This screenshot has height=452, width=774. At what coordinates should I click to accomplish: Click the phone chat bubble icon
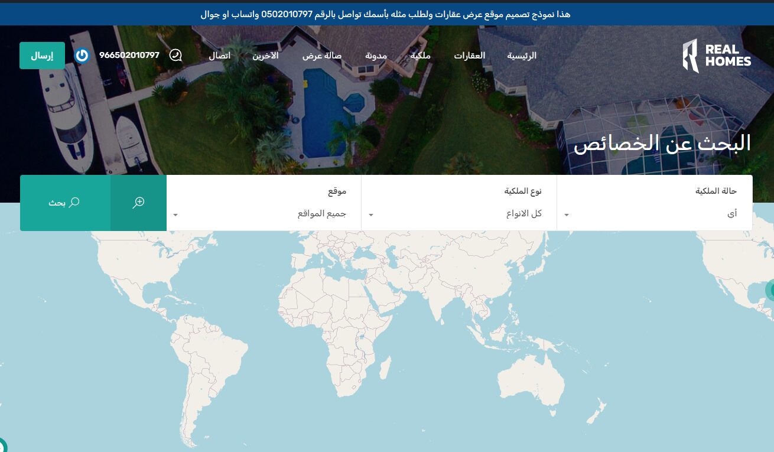click(175, 56)
